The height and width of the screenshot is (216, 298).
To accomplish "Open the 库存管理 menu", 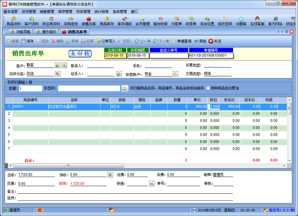I will [65, 12].
